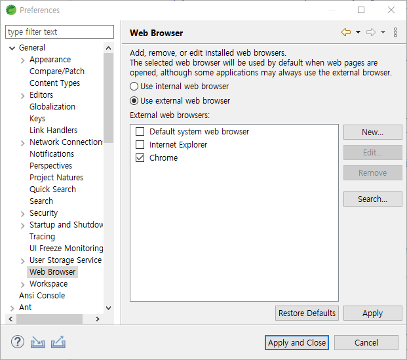The image size is (407, 360).
Task: Expand the User Storage Service node
Action: pyautogui.click(x=22, y=261)
